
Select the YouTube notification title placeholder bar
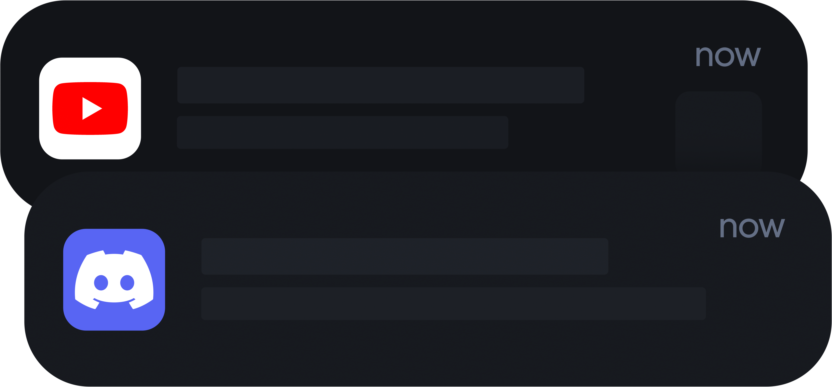[x=380, y=85]
